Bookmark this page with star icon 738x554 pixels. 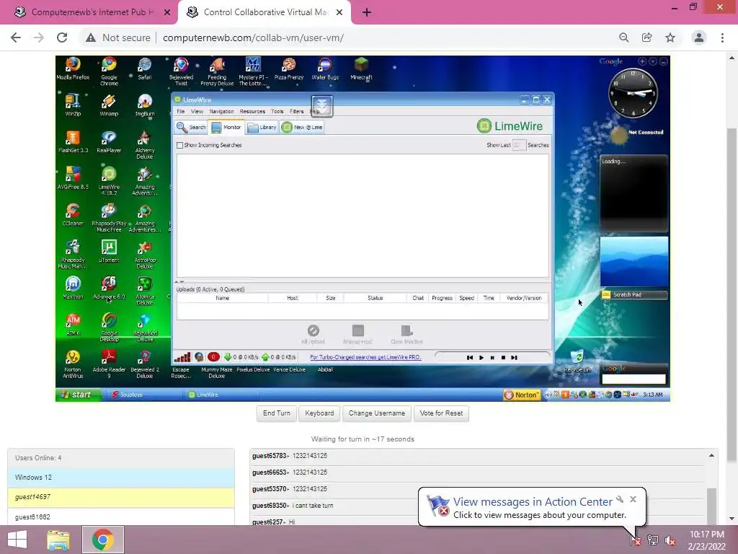click(670, 38)
